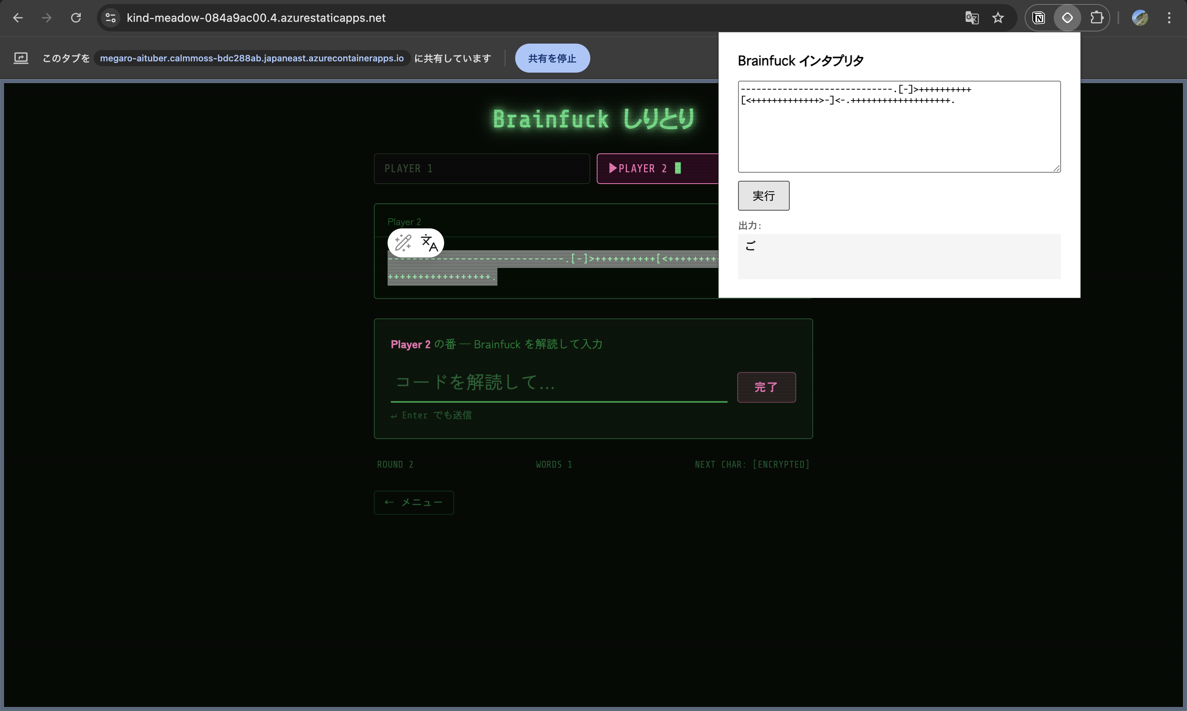This screenshot has height=711, width=1187.
Task: Open the Chrome three-dot menu
Action: [1169, 18]
